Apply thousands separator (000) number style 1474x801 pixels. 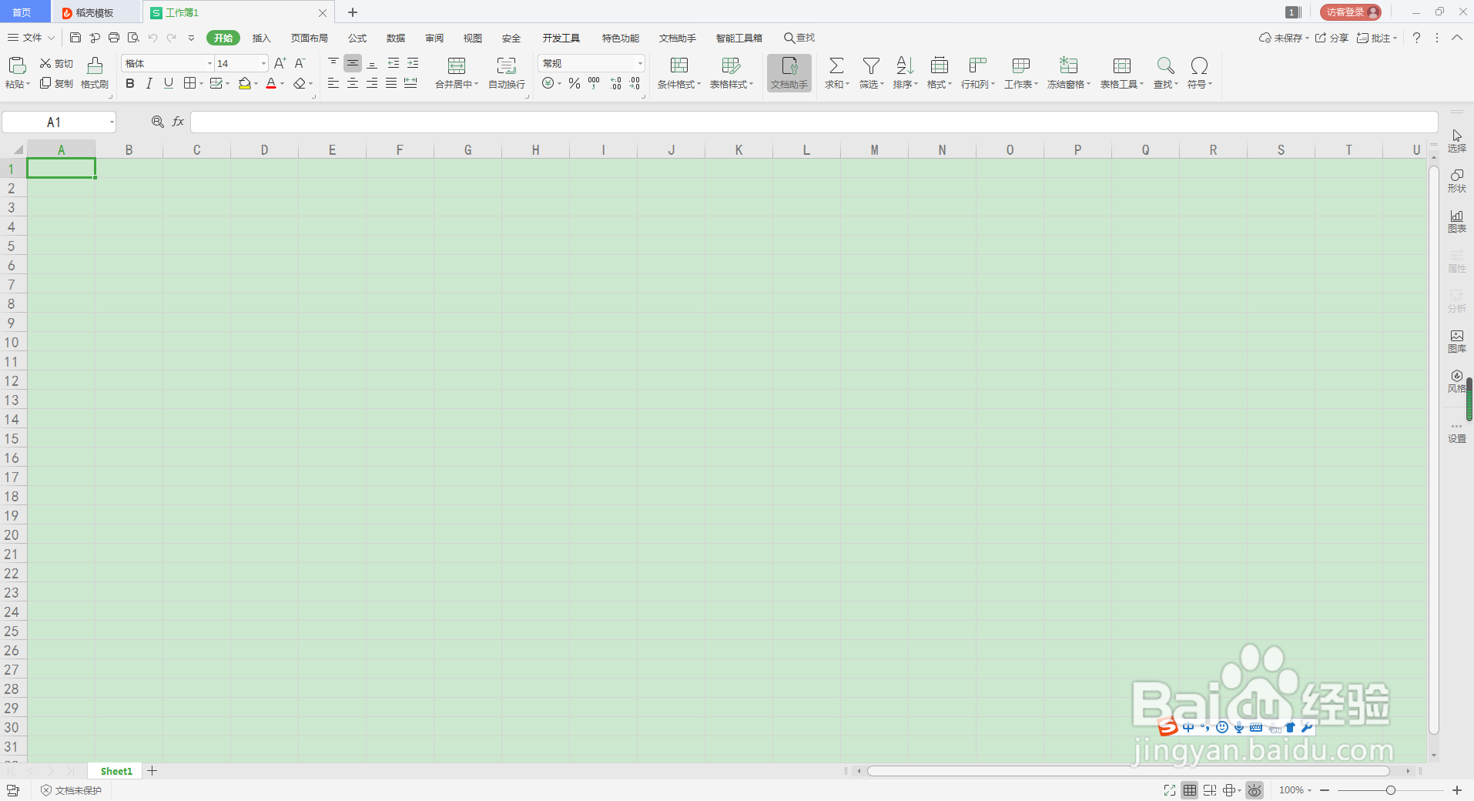point(594,83)
